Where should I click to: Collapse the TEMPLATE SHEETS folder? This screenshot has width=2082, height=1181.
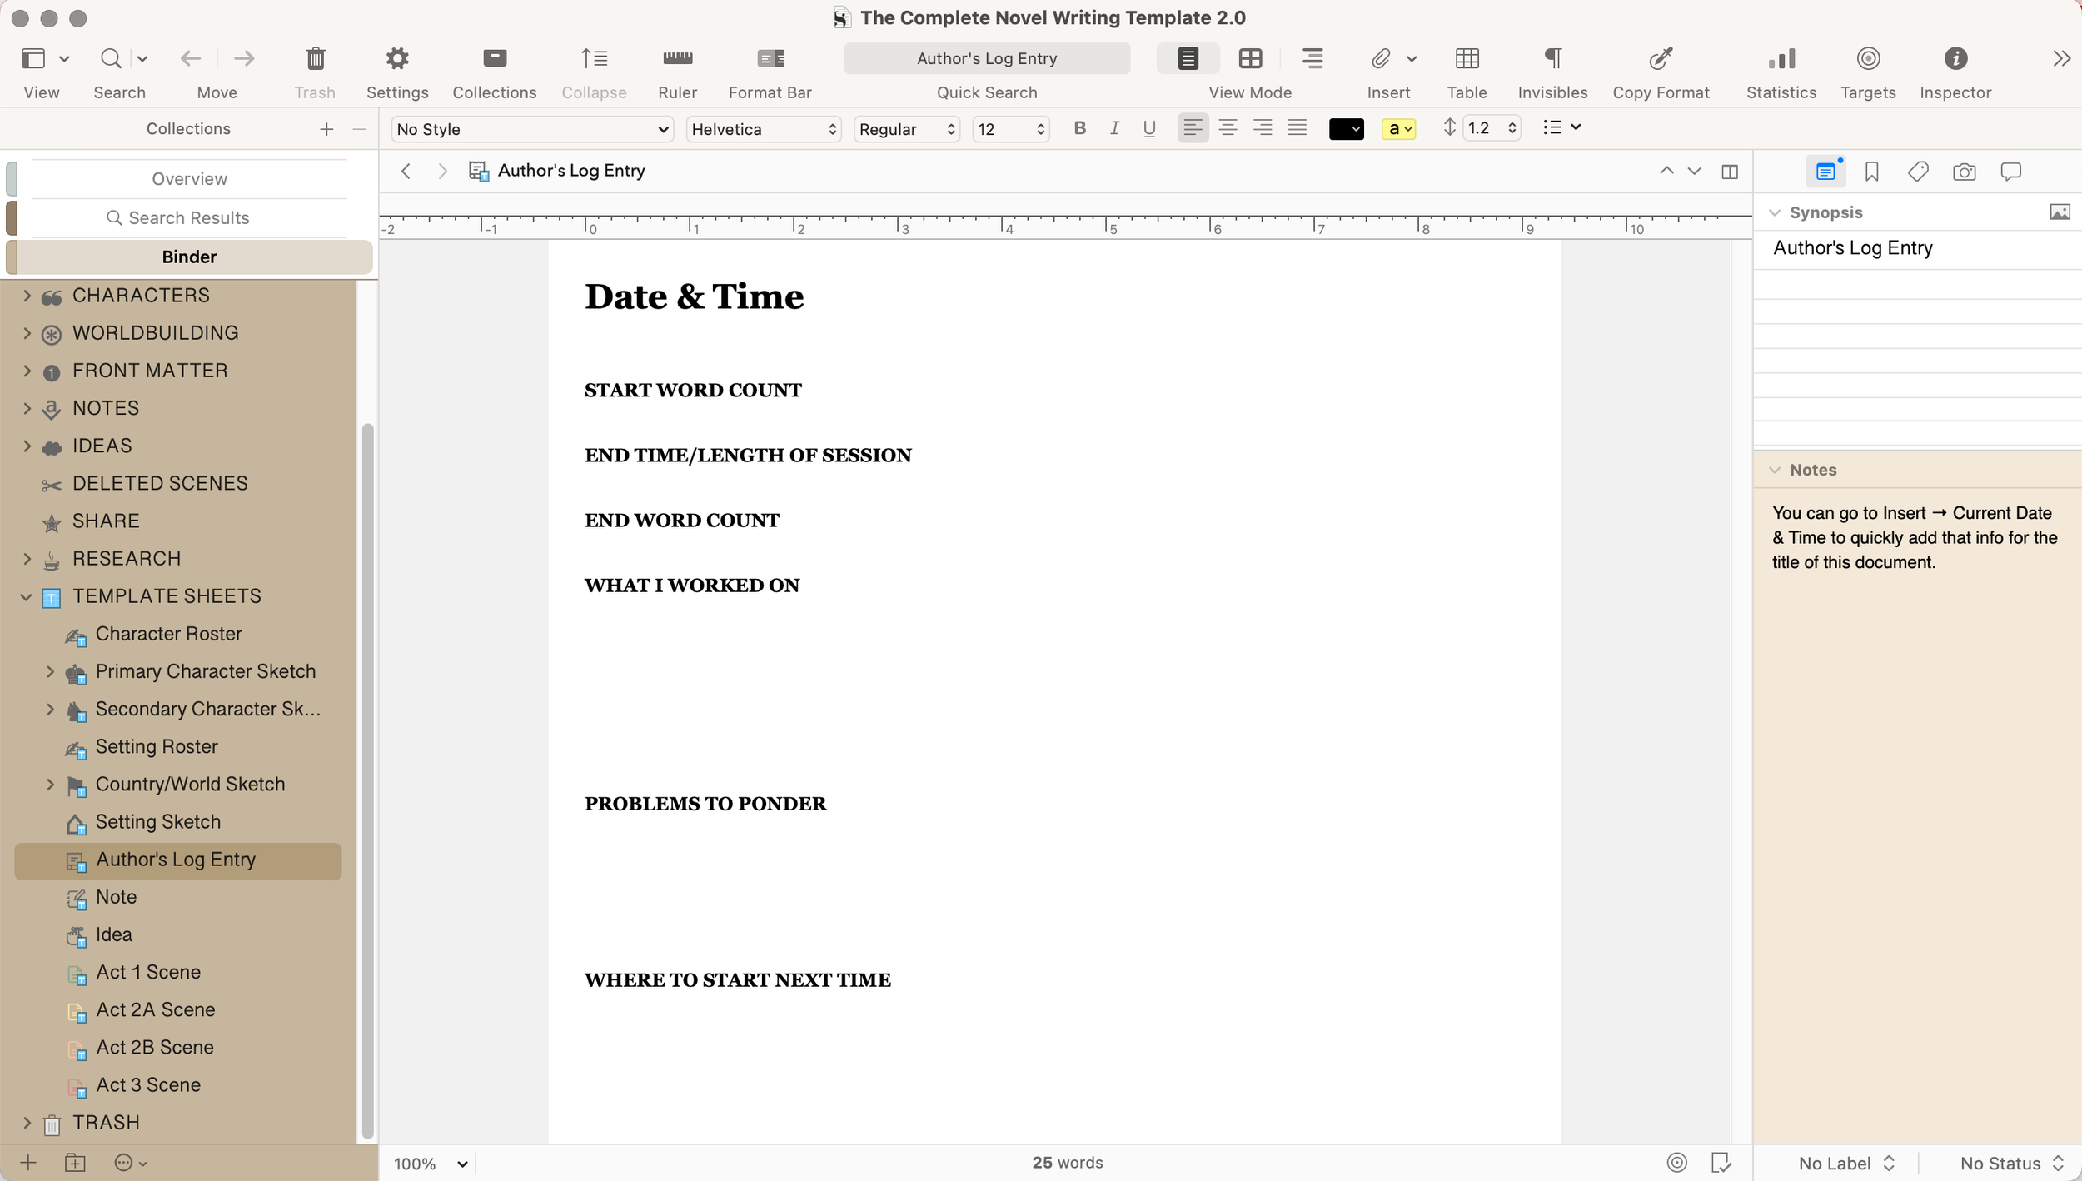26,596
